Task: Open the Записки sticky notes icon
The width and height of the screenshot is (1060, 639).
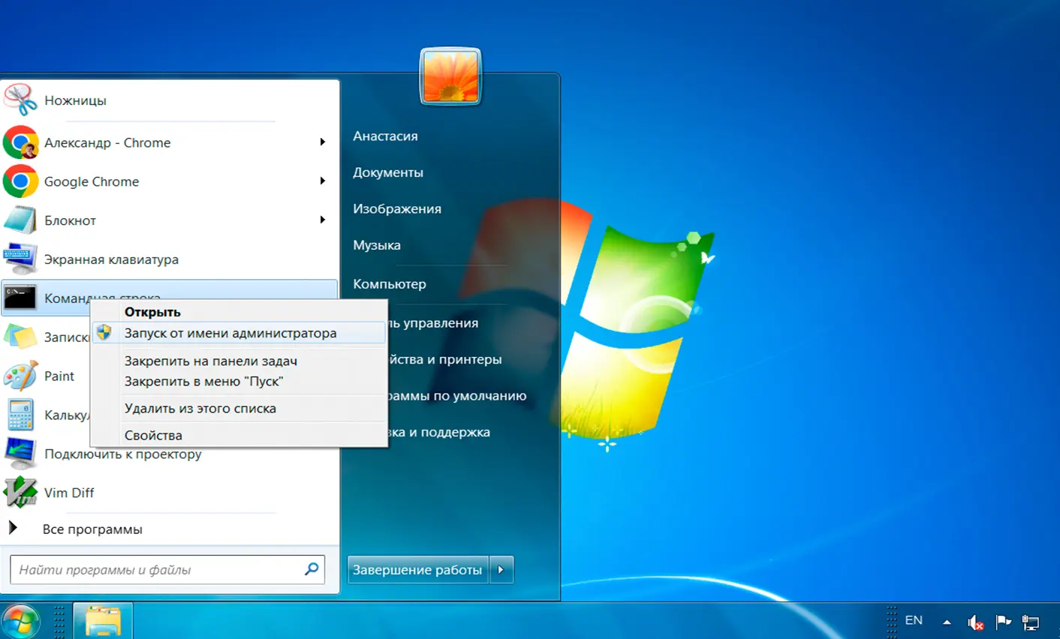Action: 20,337
